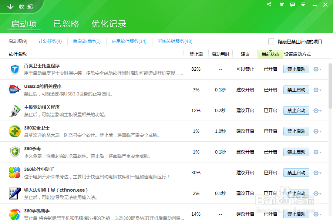This screenshot has height=222, width=333.
Task: Open gear options for 360杀毒
Action: point(317,152)
